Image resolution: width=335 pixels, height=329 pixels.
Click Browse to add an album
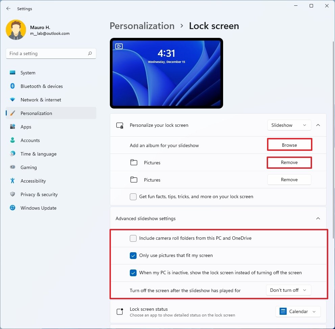289,145
